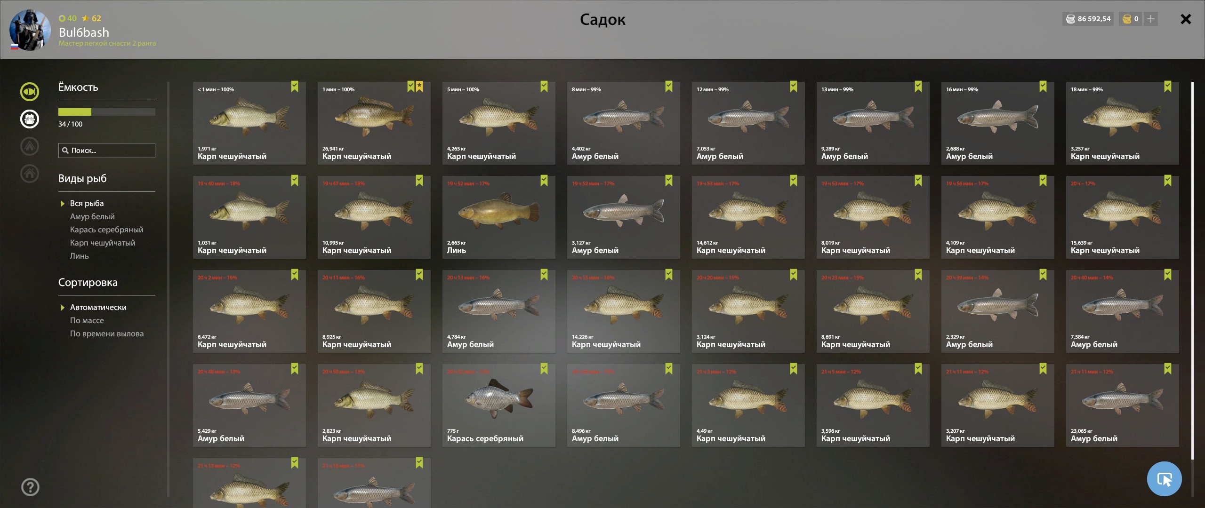Click the blue cursor select button
The height and width of the screenshot is (508, 1205).
pos(1165,479)
